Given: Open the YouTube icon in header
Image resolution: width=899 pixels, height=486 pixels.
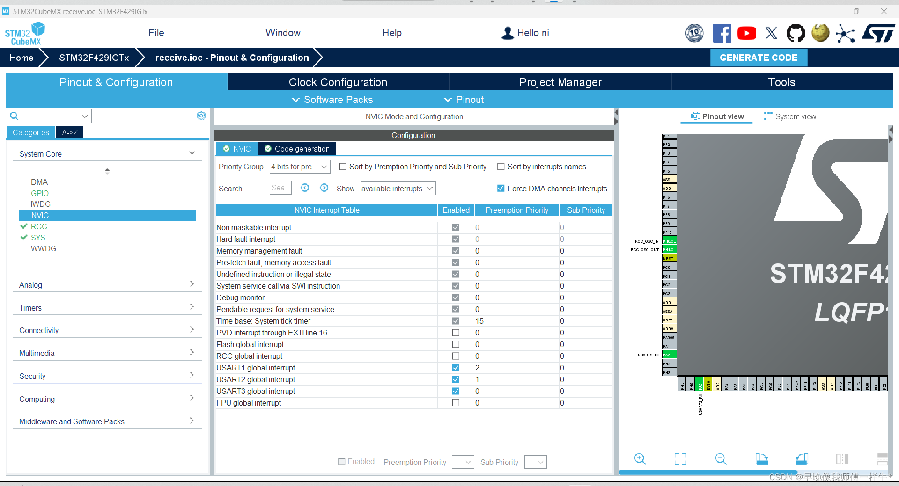Looking at the screenshot, I should coord(747,33).
